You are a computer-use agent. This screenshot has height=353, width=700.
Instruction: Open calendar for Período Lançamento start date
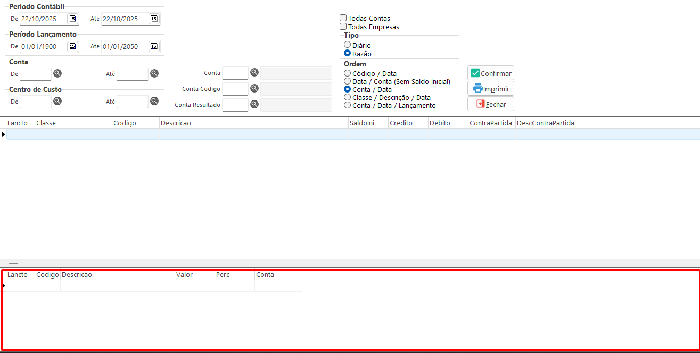click(72, 46)
